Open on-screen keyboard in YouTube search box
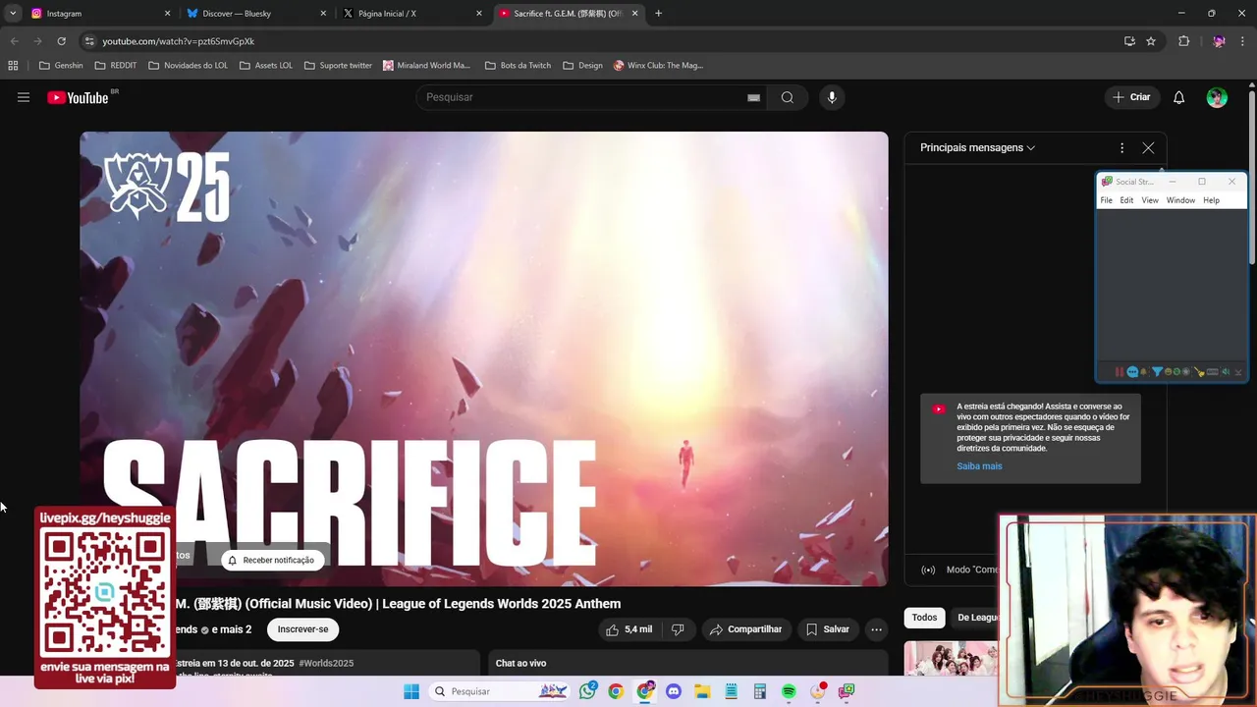This screenshot has height=707, width=1257. click(x=753, y=97)
